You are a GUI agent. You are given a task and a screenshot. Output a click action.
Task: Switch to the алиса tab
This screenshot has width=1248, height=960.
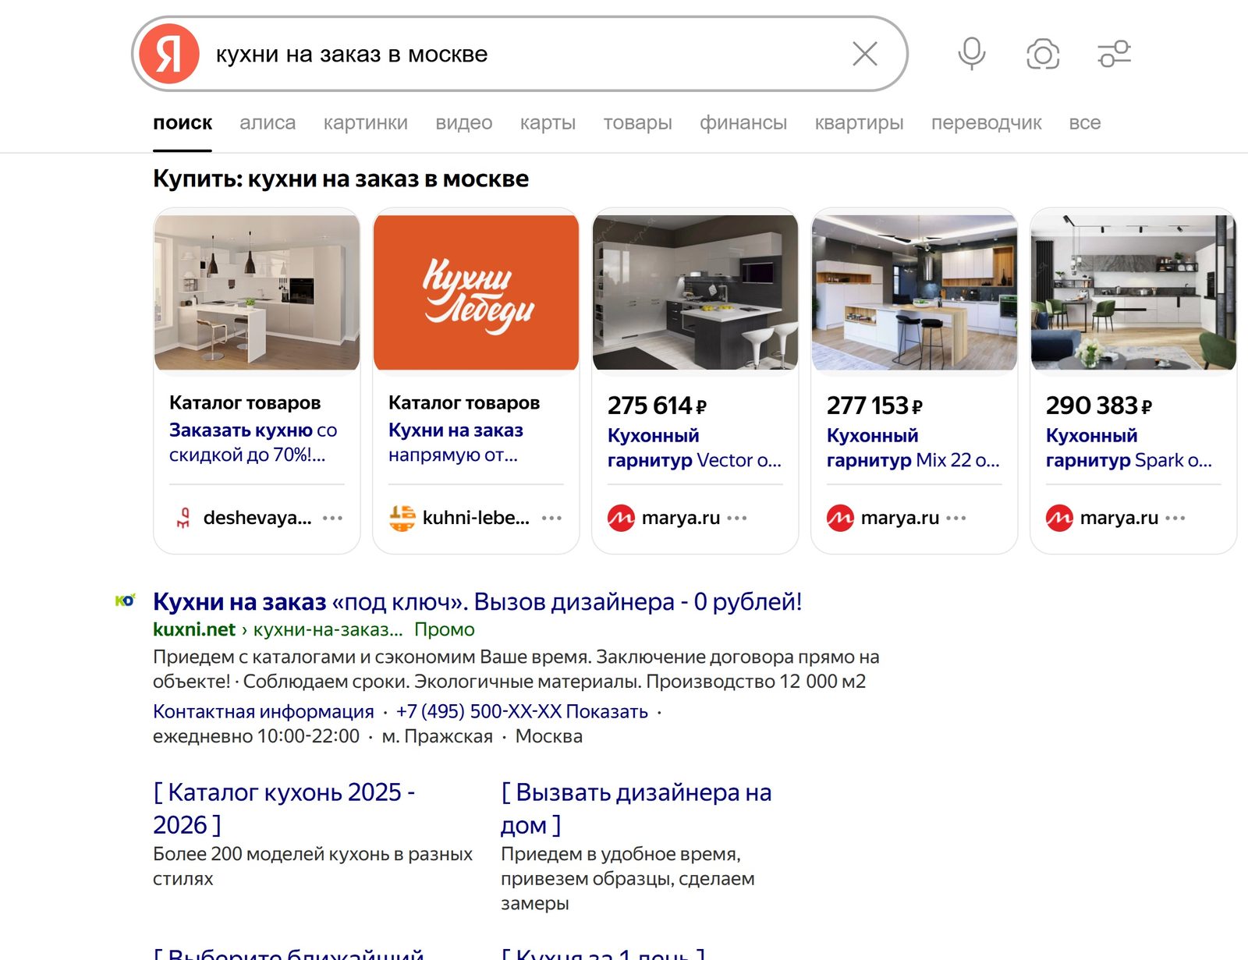click(268, 122)
